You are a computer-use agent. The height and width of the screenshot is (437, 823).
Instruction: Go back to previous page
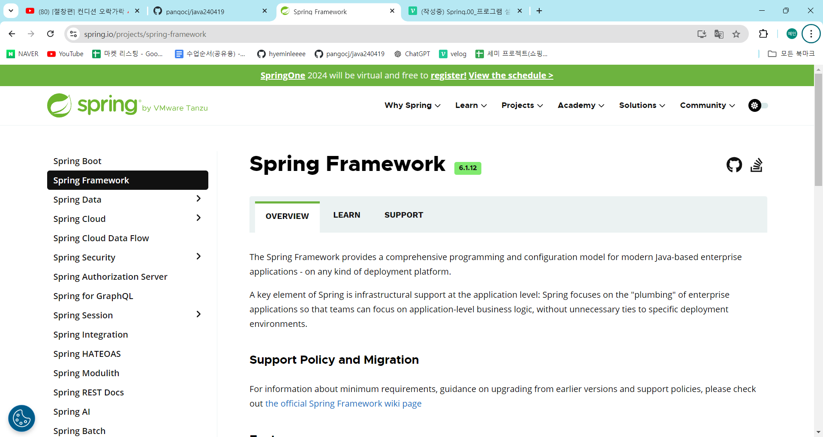[12, 34]
